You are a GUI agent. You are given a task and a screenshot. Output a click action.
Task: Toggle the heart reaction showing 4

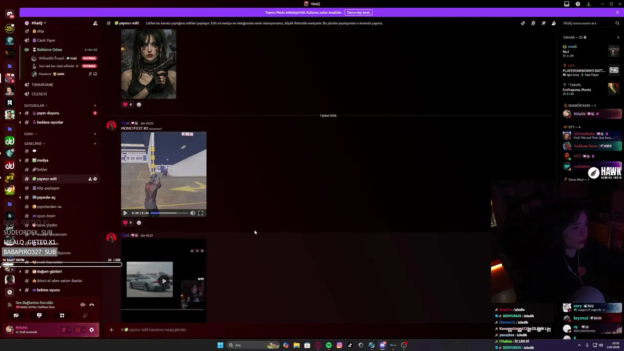[128, 104]
